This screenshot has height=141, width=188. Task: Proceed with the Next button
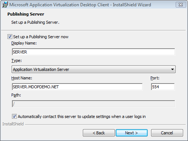pos(132,133)
